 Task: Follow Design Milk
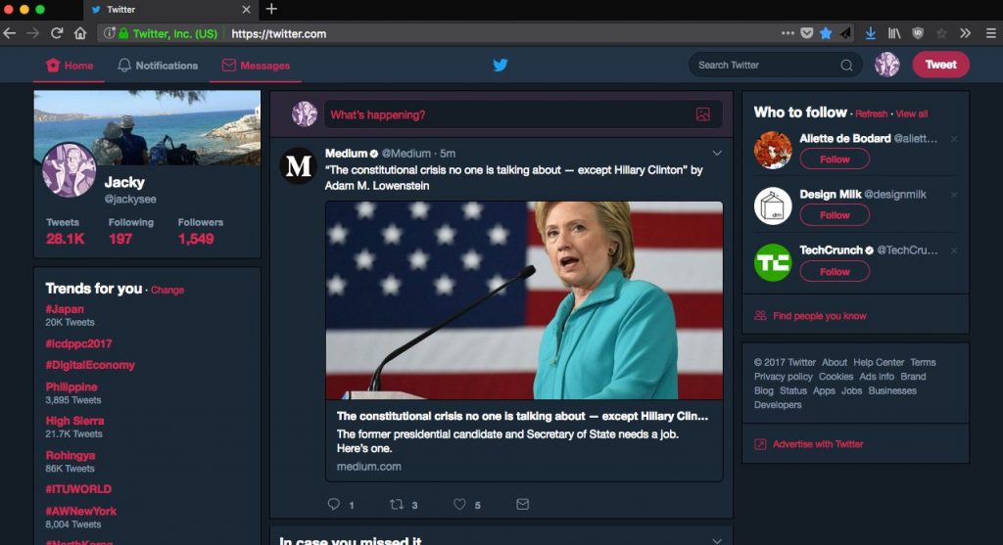(x=835, y=215)
